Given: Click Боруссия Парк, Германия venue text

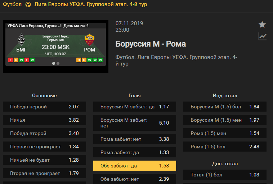Looking at the screenshot, I should click(x=55, y=38).
